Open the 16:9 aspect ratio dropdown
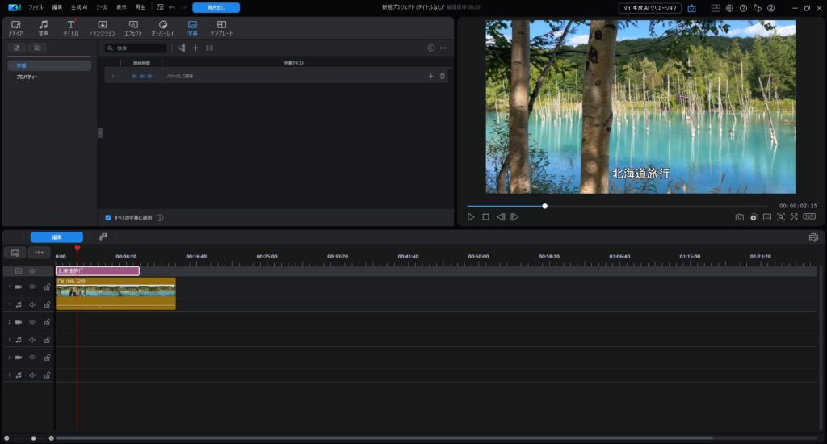 coord(808,217)
